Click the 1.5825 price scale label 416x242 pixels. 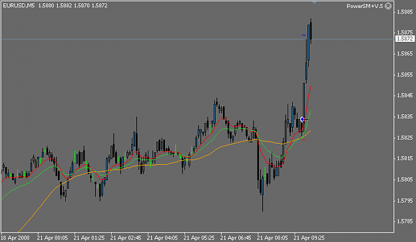pyautogui.click(x=405, y=138)
